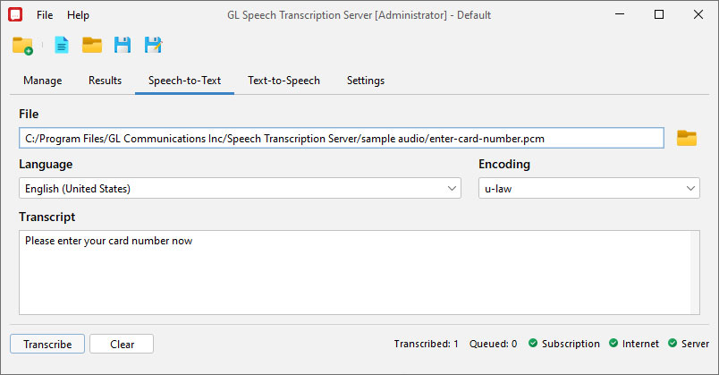Open the Encoding u-law dropdown

(588, 188)
